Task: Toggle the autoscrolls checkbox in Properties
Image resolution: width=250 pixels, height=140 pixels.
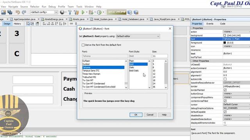Action: pos(225,79)
